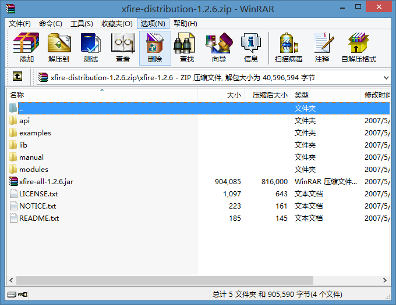Click the WinRAR title bar icon

tap(10, 9)
